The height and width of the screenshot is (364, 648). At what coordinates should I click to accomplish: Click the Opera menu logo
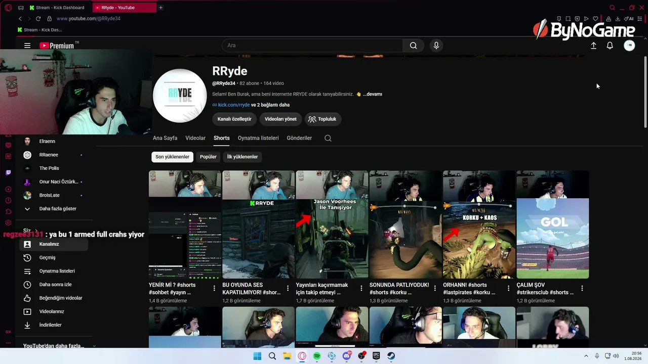[x=8, y=8]
